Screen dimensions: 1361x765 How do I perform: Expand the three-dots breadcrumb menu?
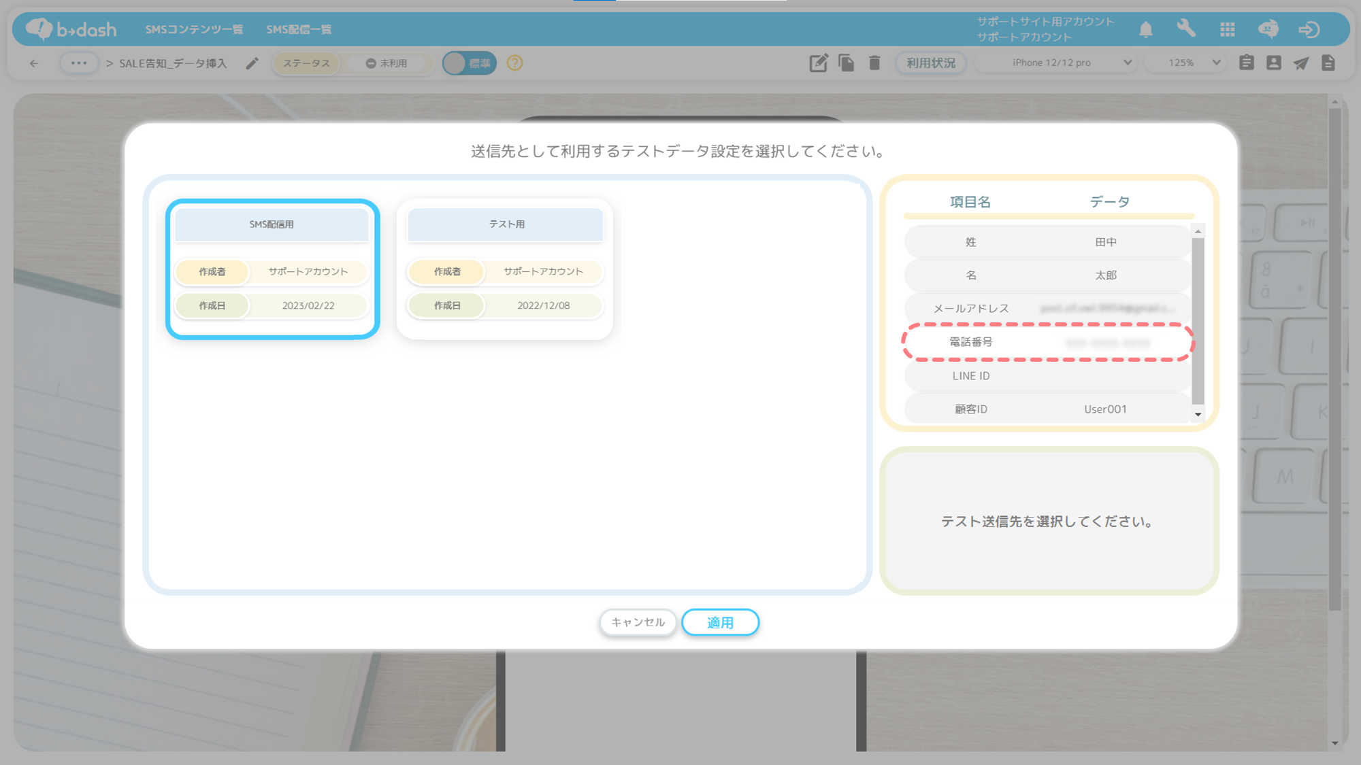(x=79, y=63)
